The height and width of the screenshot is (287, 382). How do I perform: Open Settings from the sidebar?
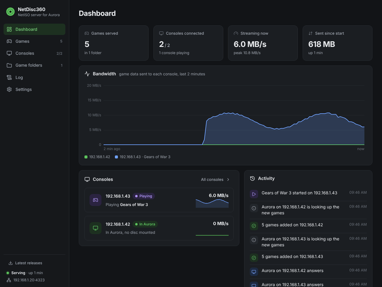click(34, 89)
